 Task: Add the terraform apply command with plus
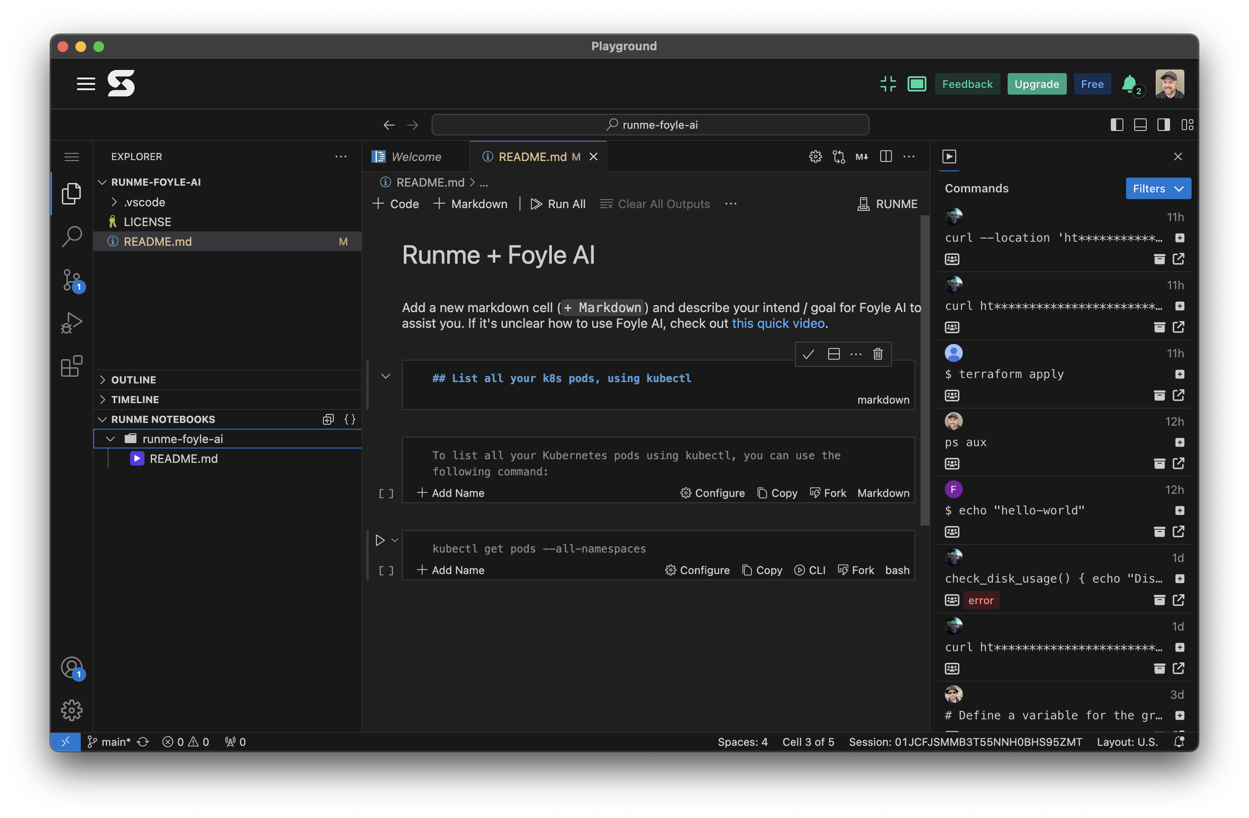pyautogui.click(x=1180, y=374)
